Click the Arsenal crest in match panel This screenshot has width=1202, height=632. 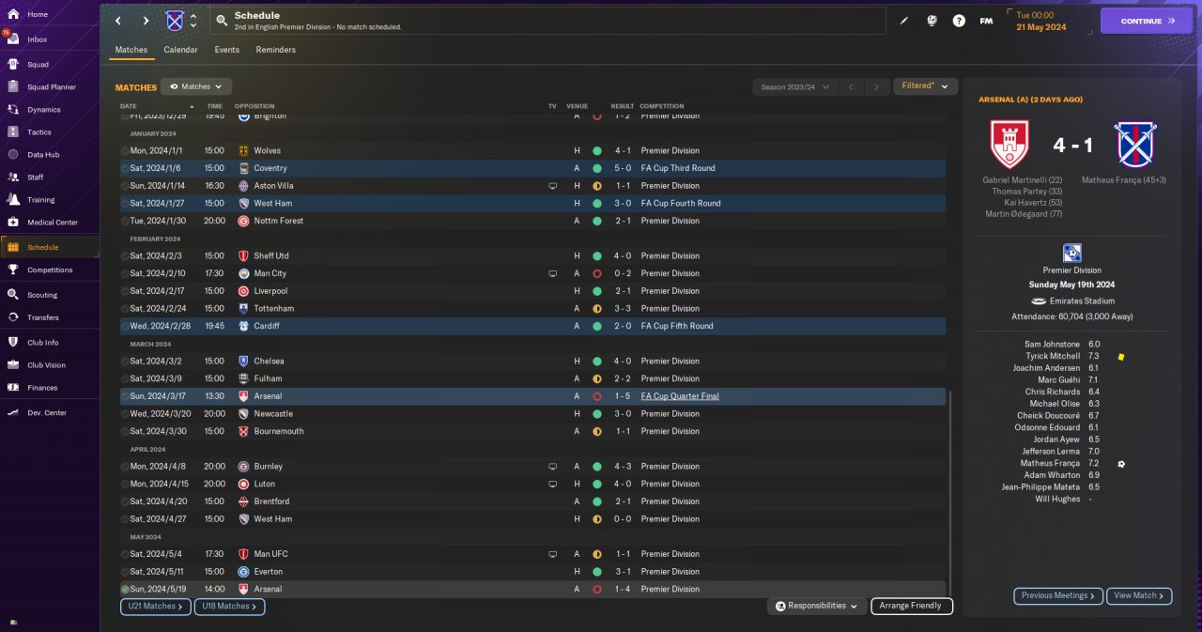click(x=1009, y=145)
